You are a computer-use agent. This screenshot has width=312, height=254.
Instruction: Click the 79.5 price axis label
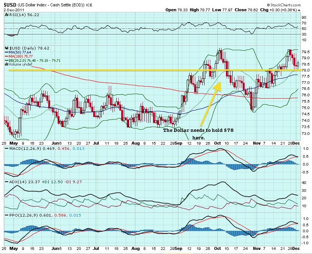pos(305,52)
